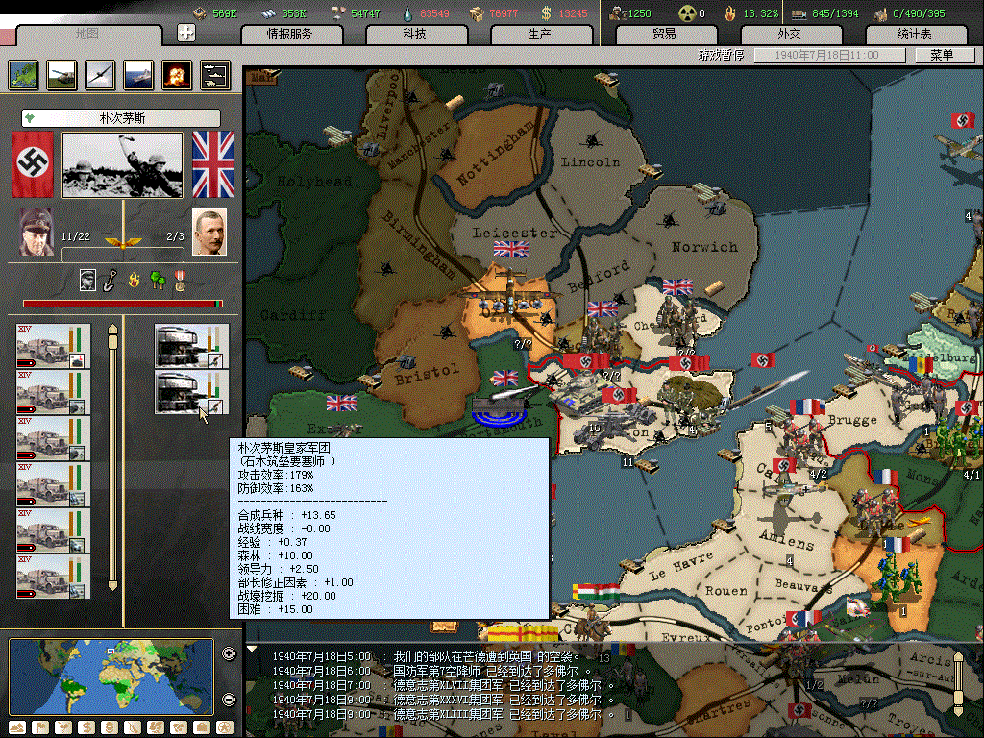Screen dimensions: 984x738
Task: Click the world minimap
Action: pyautogui.click(x=111, y=676)
